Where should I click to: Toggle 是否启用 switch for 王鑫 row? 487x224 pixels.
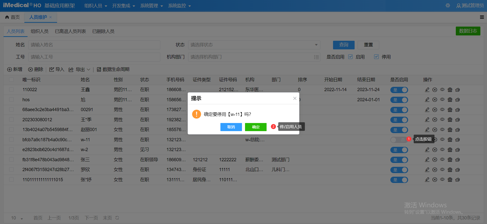399,90
